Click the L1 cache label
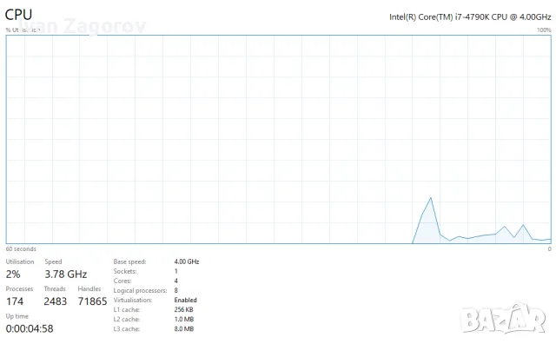 (x=126, y=309)
